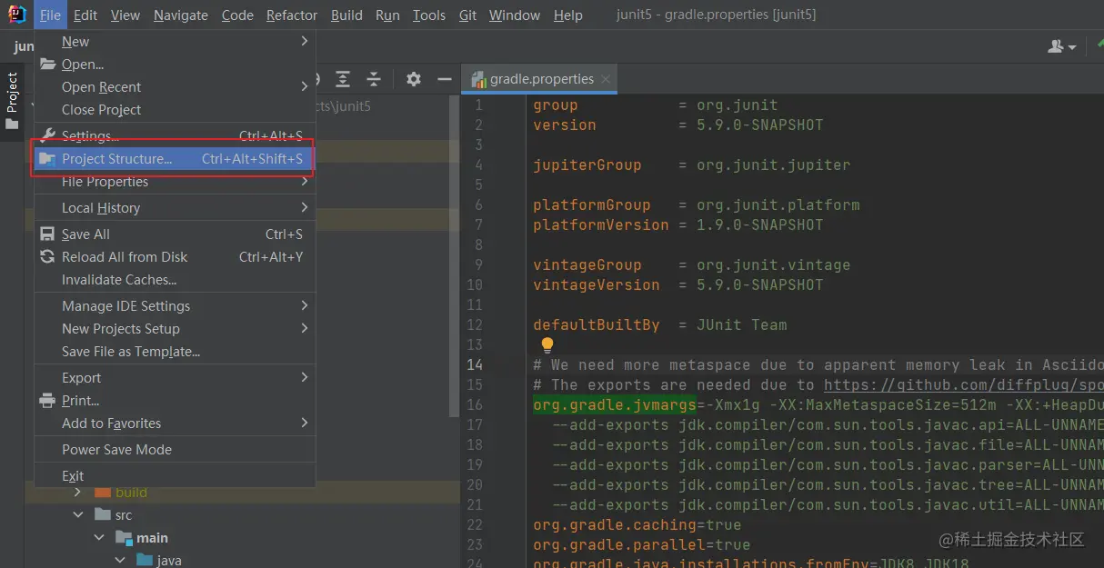Expand the Local History submenu

[x=175, y=208]
